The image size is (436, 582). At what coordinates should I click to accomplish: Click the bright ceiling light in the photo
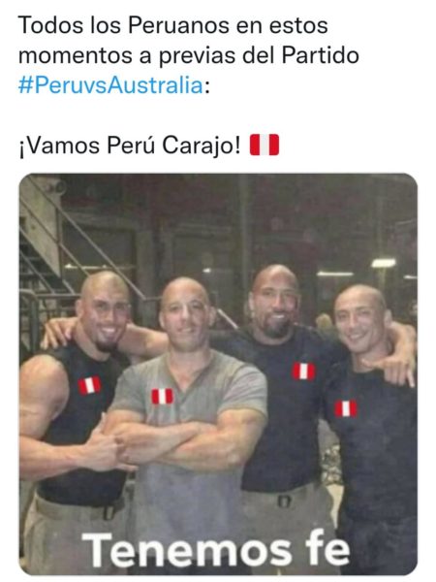[x=384, y=263]
